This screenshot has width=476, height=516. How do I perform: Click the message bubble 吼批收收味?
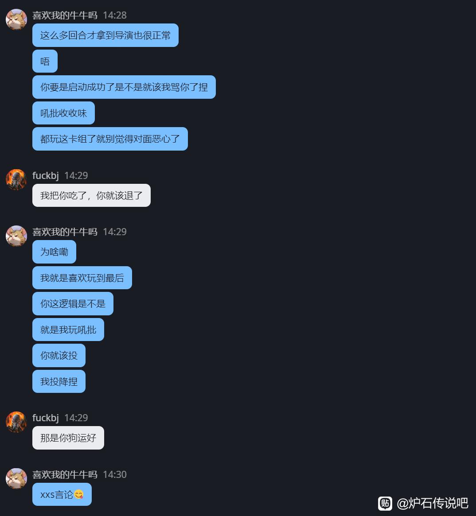pos(63,113)
